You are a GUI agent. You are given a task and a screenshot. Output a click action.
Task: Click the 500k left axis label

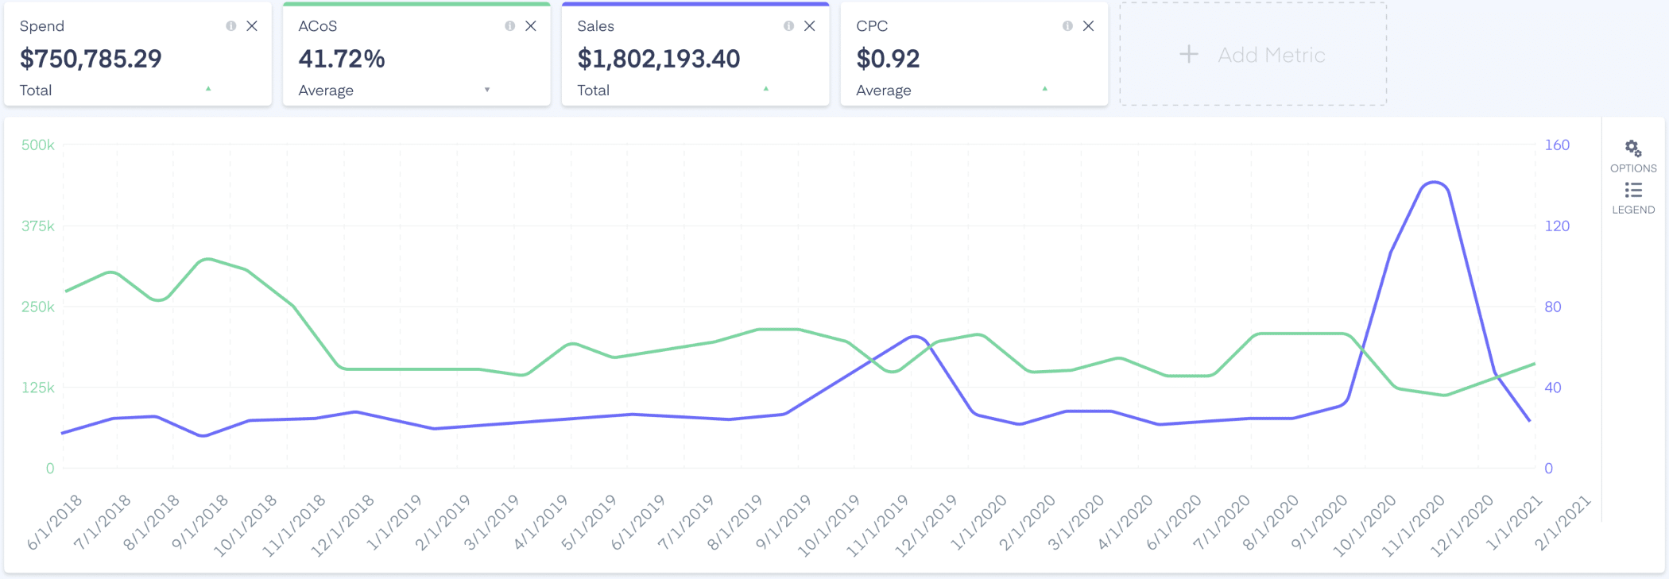pos(38,145)
